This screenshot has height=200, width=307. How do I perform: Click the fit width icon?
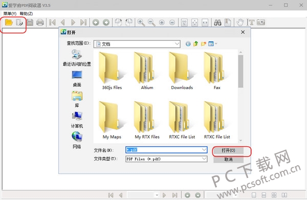205,23
